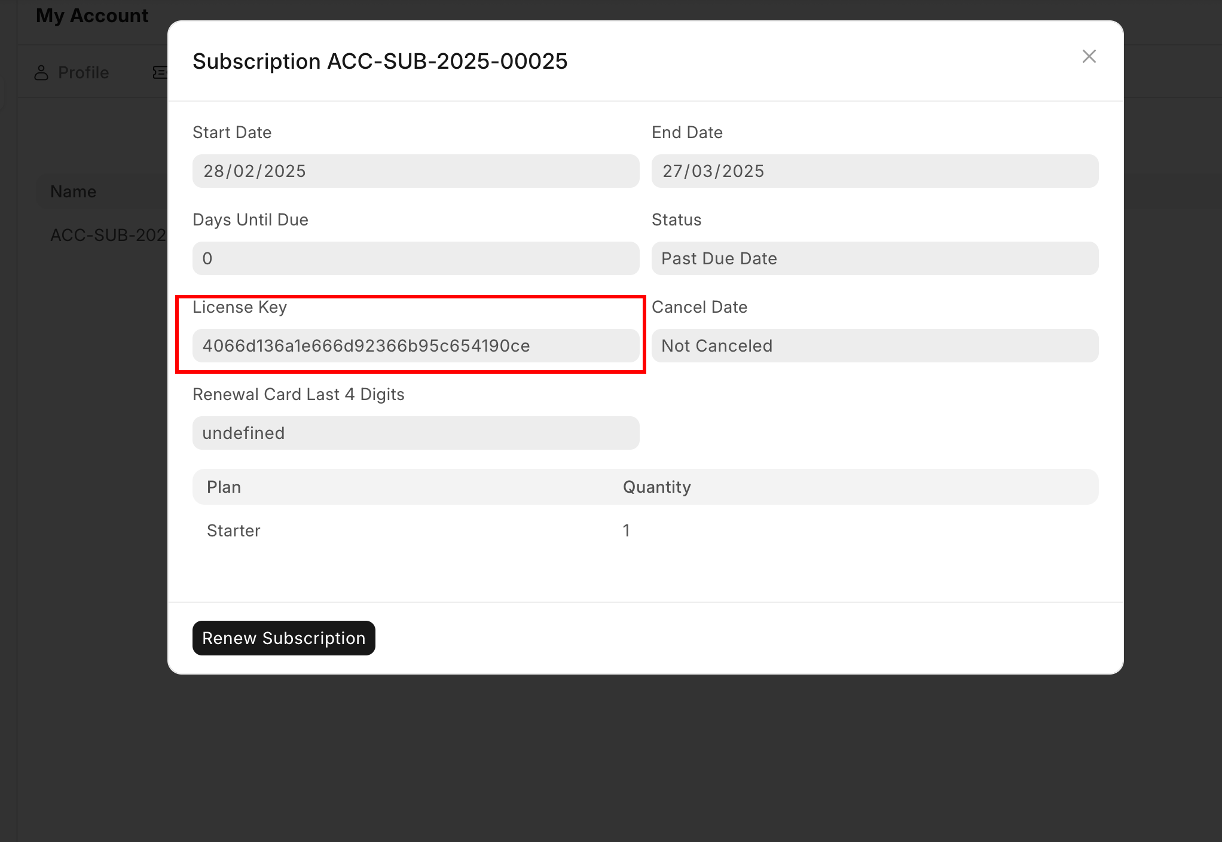Click the Days Until Due field
This screenshot has width=1222, height=842.
click(416, 258)
